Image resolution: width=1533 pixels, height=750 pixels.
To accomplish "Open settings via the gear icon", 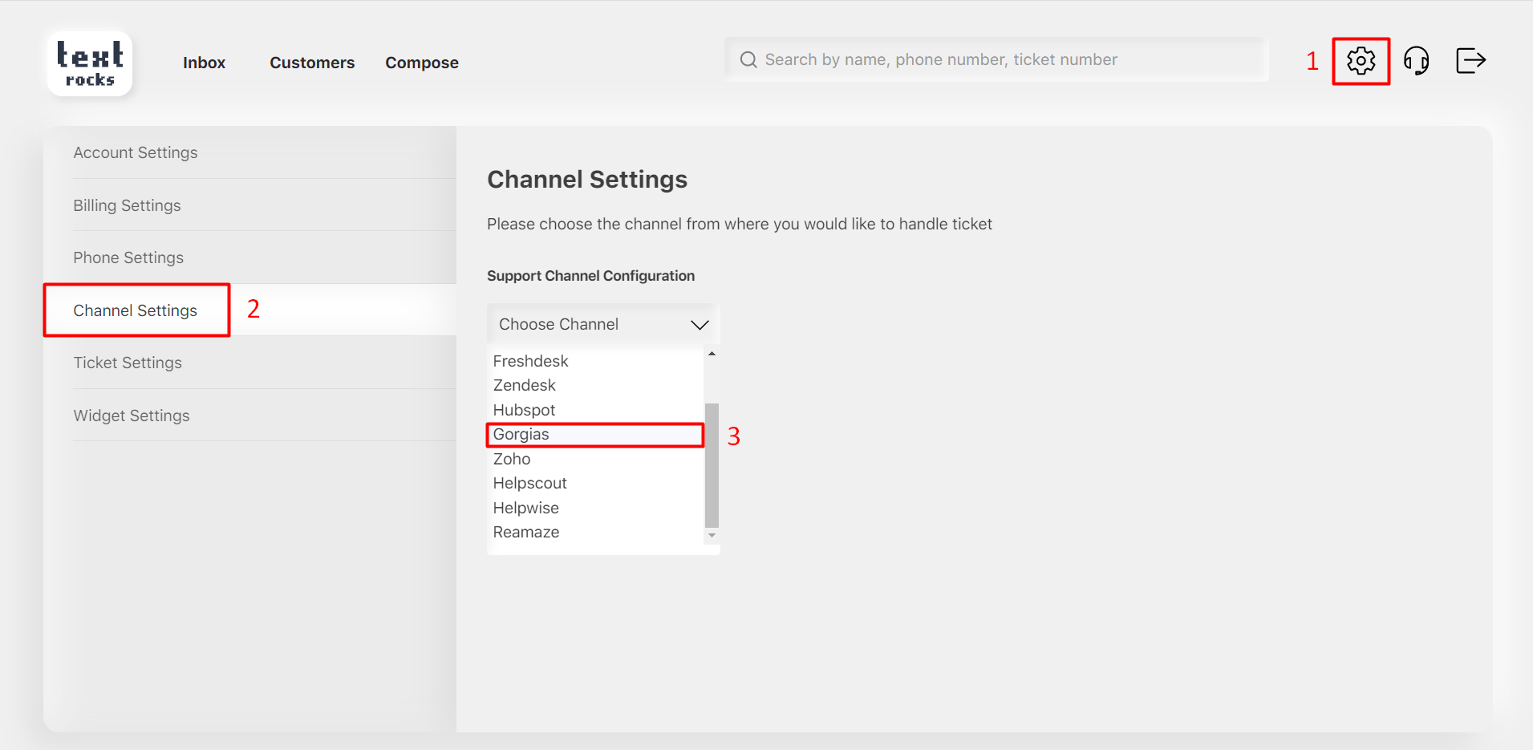I will [x=1361, y=61].
